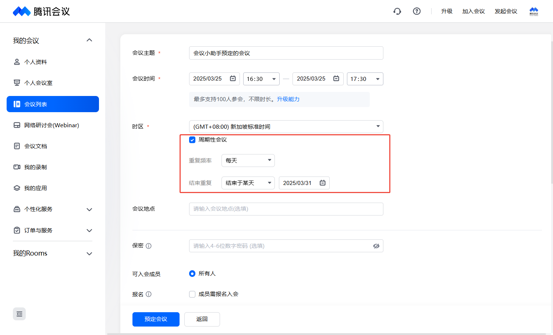Uncheck the 周期性会议 checkbox
The width and height of the screenshot is (553, 335).
pos(192,140)
